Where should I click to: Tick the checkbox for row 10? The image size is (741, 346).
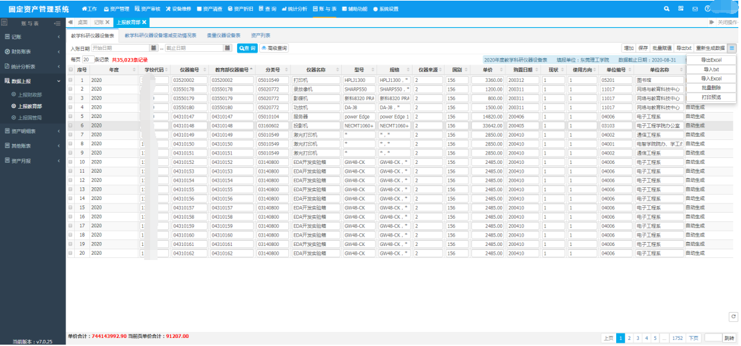(71, 162)
